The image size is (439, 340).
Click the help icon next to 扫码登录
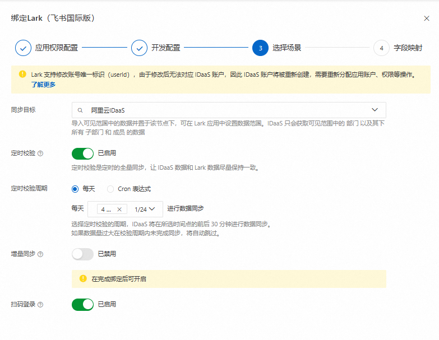pos(40,305)
